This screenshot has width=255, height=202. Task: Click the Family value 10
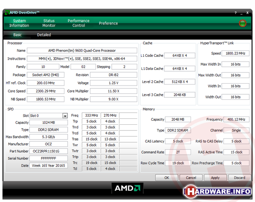pyautogui.click(x=43, y=67)
